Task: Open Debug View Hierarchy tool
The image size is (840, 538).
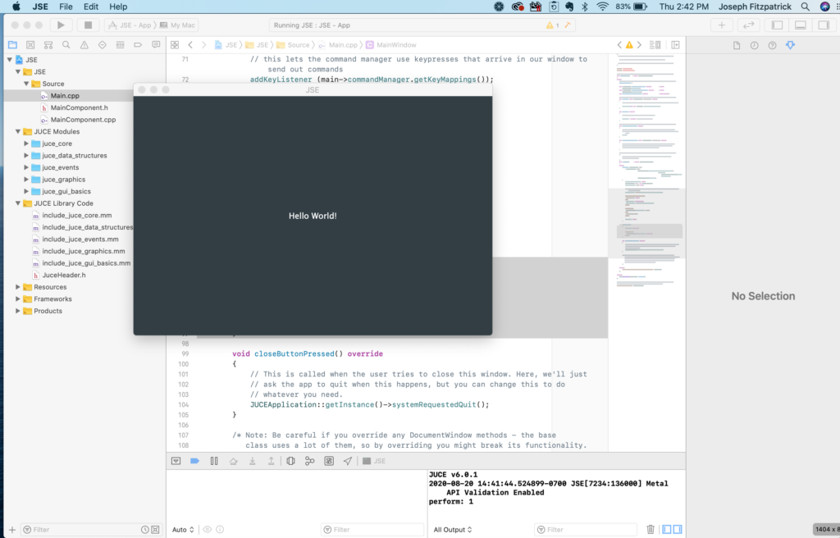Action: tap(290, 461)
